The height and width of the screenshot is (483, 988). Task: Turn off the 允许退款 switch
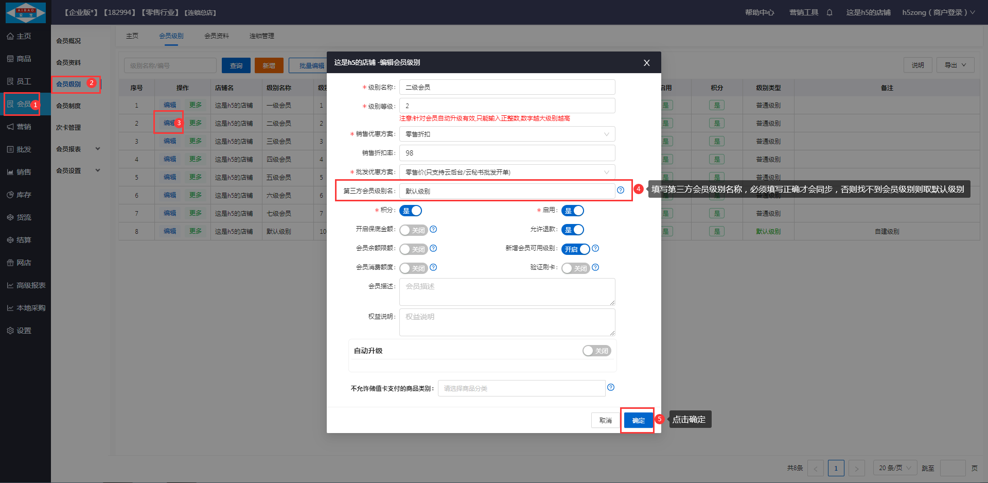[573, 230]
